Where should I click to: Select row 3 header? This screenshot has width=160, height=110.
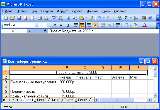coord(6,82)
